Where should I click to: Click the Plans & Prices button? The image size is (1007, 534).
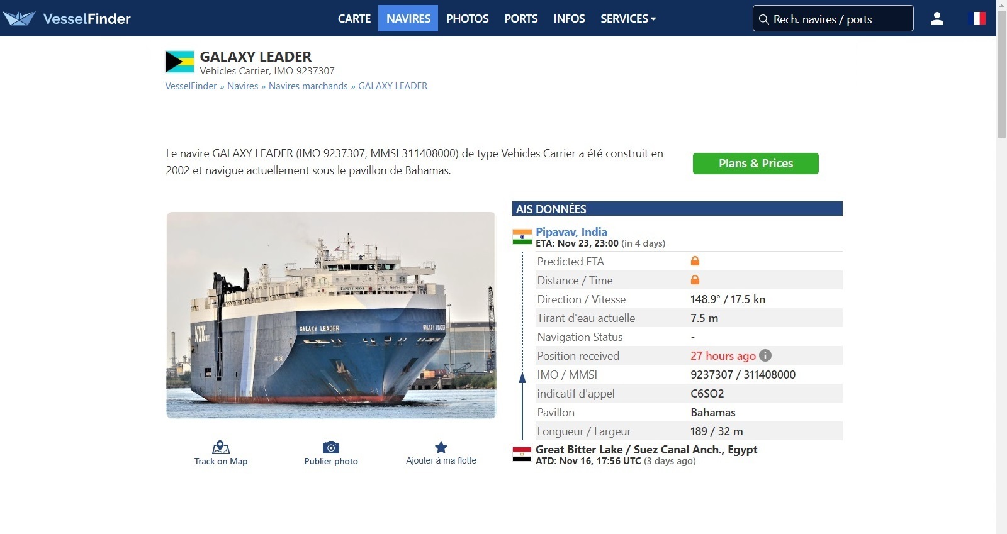click(755, 164)
